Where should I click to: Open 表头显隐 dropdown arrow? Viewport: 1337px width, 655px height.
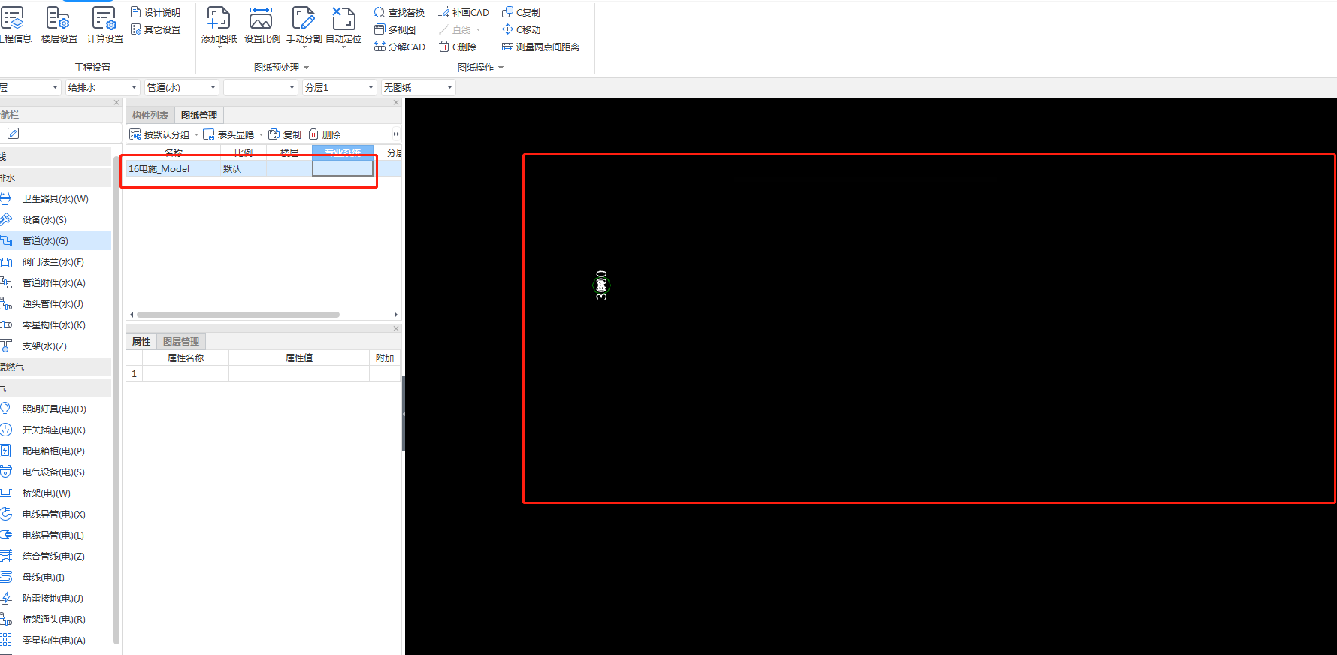[x=261, y=135]
